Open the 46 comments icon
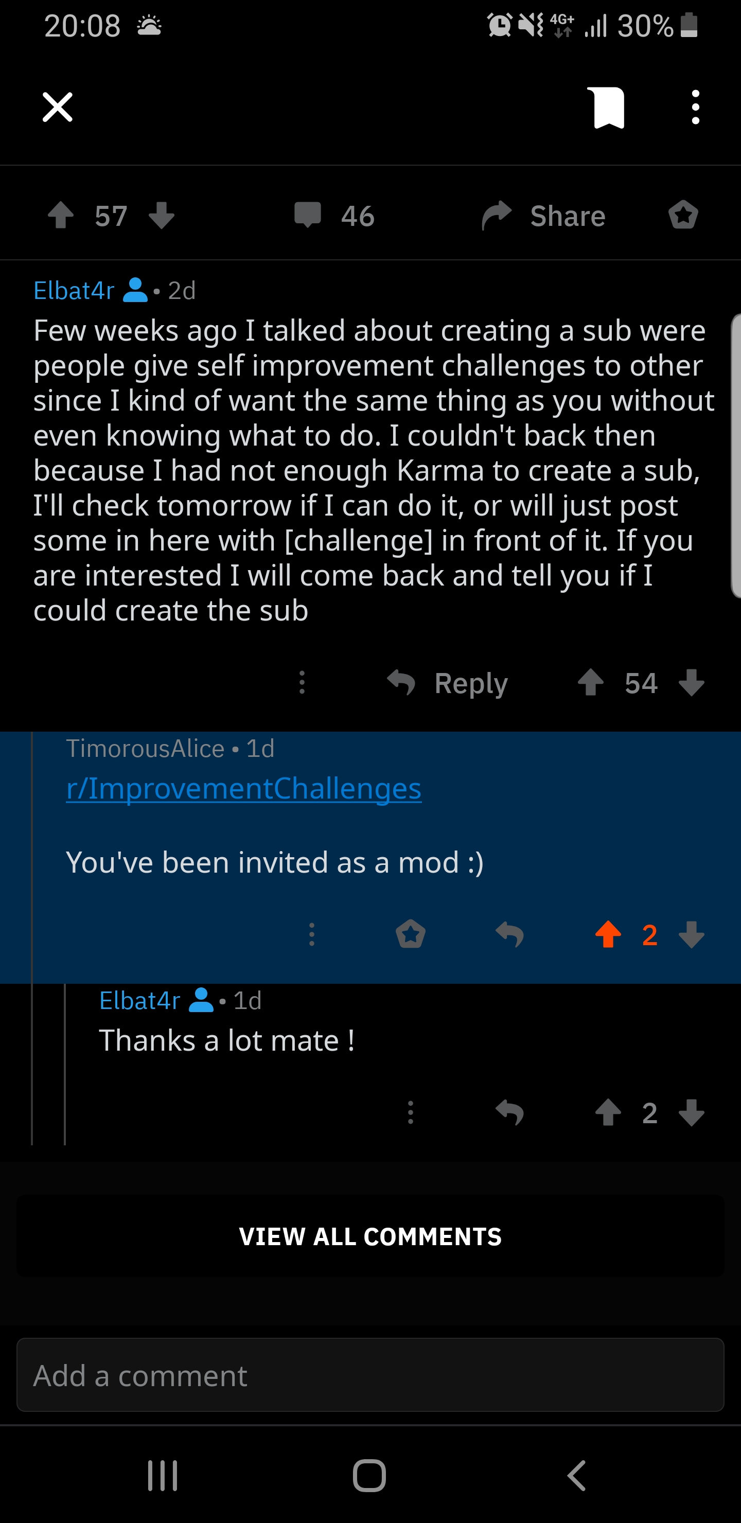This screenshot has width=741, height=1523. 308,216
